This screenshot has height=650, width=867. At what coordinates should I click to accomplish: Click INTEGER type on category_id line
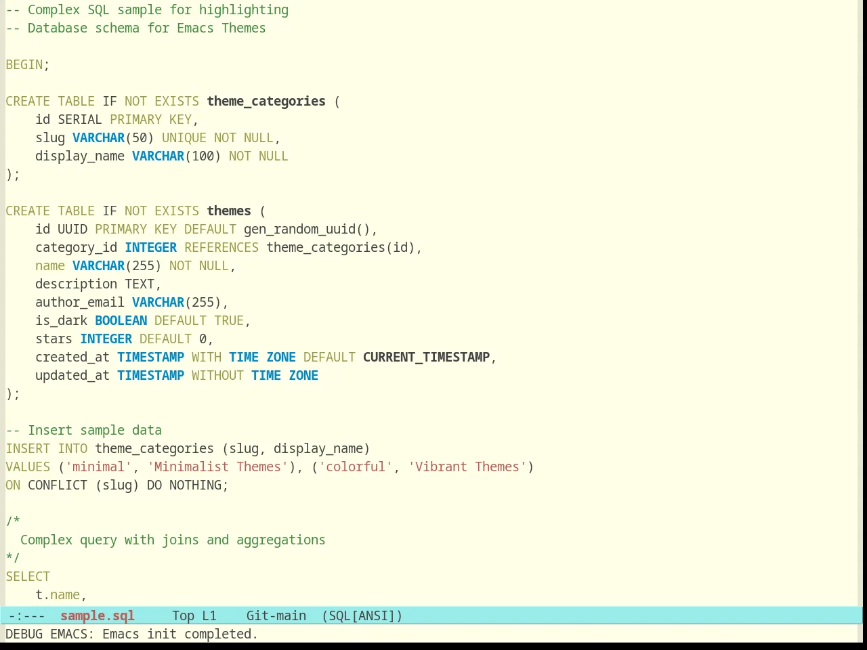pos(150,247)
